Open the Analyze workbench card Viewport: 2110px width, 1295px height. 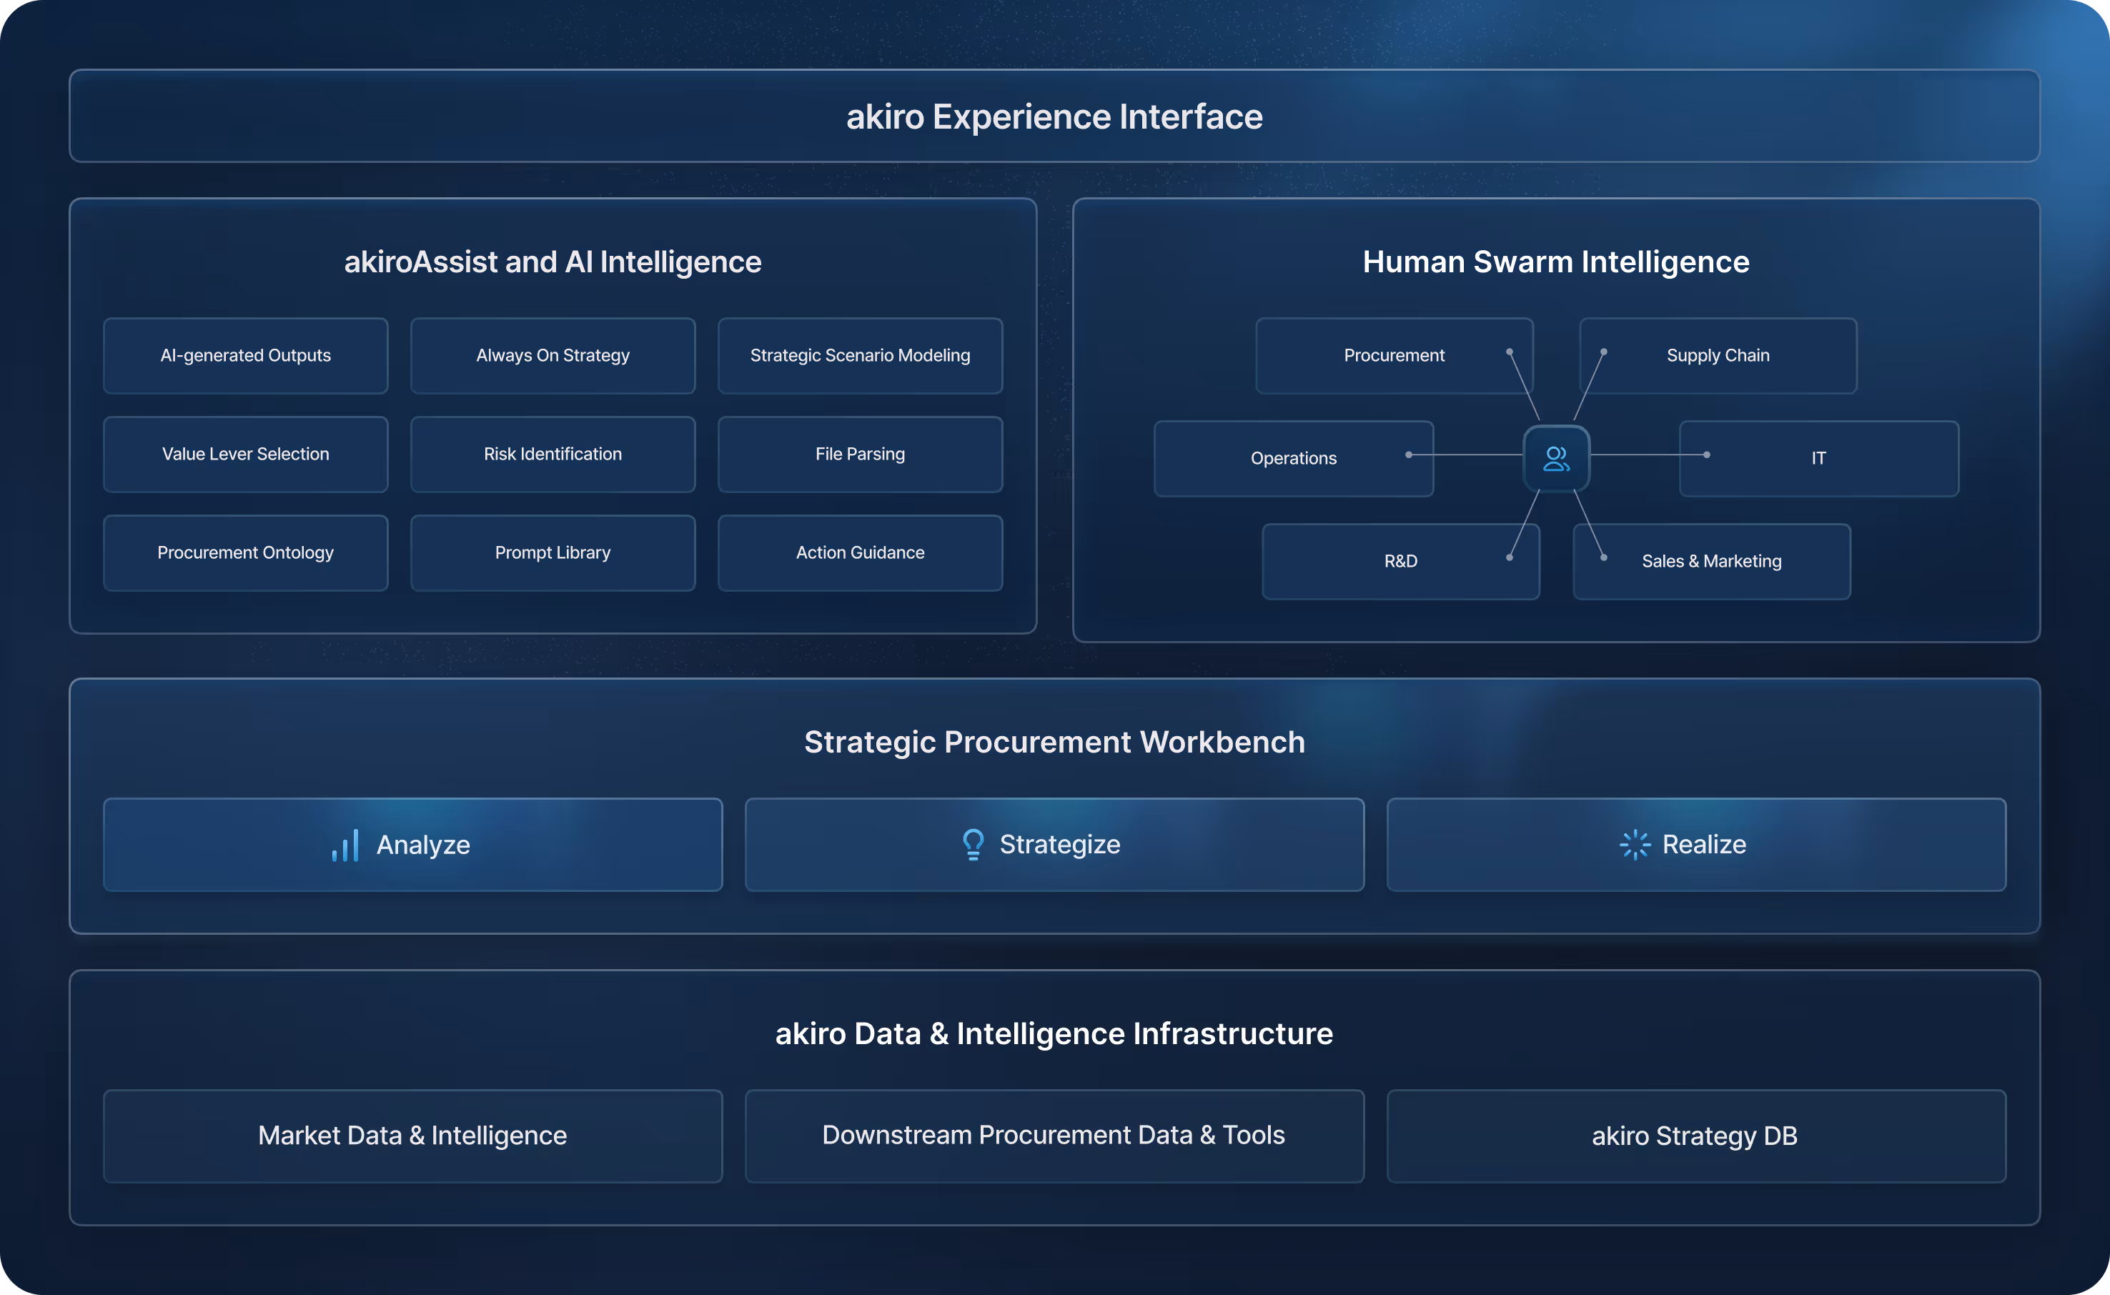click(x=412, y=845)
